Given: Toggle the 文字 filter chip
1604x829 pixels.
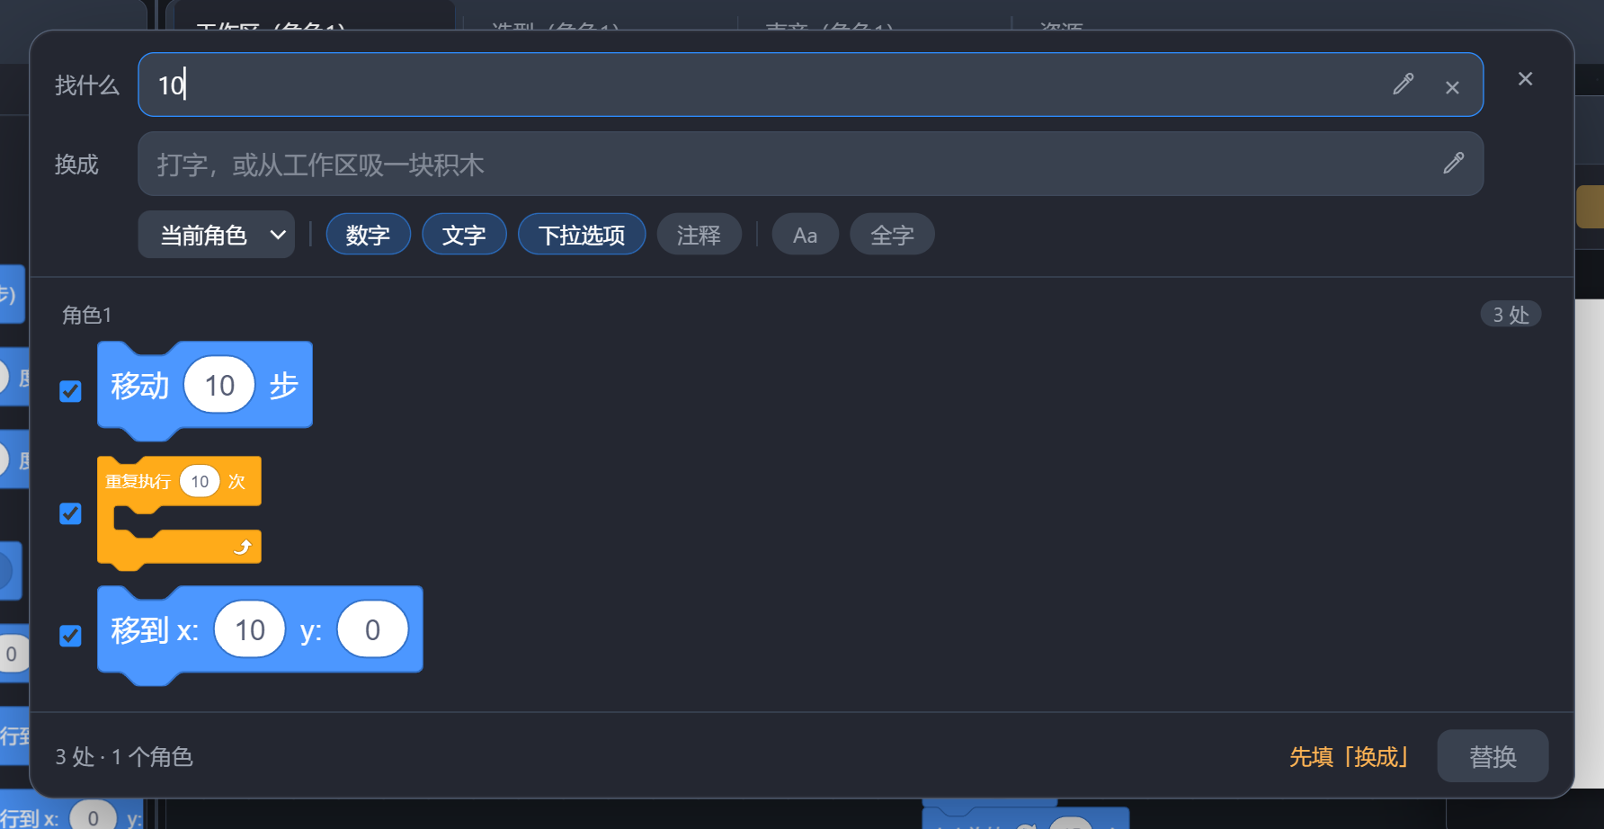Looking at the screenshot, I should click(464, 235).
